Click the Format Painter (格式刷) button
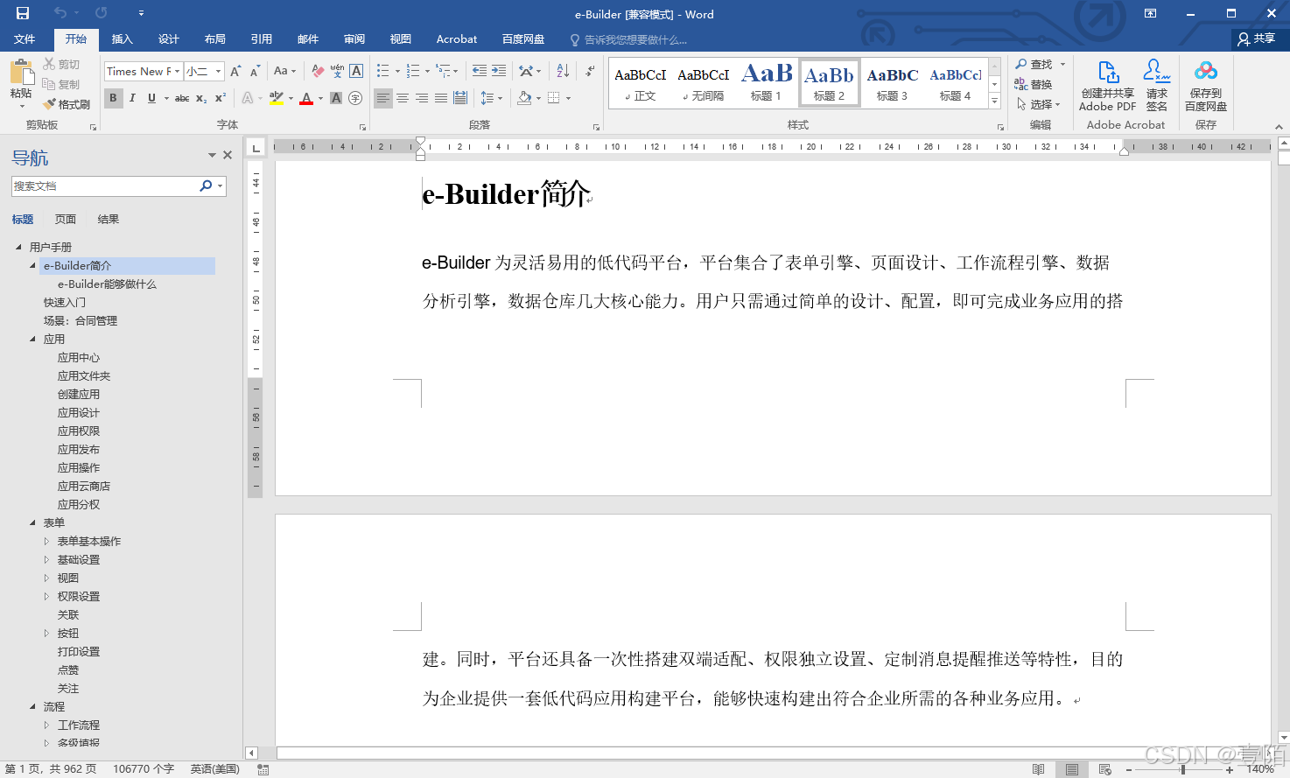Image resolution: width=1290 pixels, height=778 pixels. click(67, 104)
